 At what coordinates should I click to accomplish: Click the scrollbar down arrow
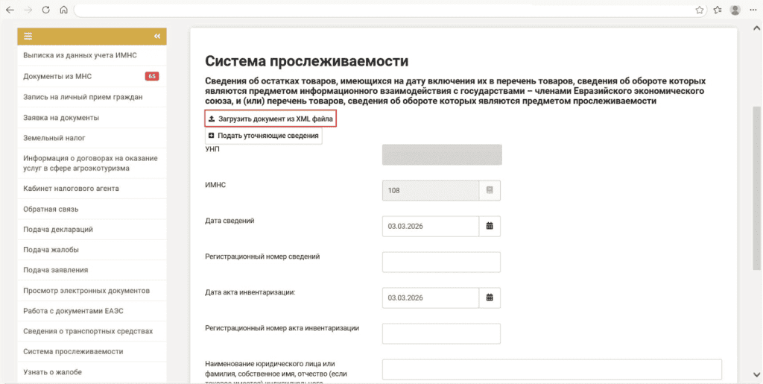tap(757, 374)
